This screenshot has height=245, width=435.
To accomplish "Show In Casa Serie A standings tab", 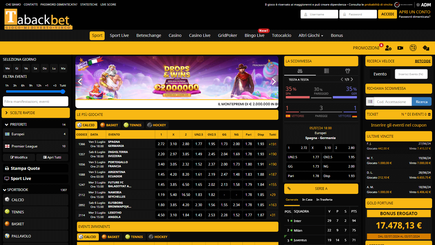I will 307,200.
